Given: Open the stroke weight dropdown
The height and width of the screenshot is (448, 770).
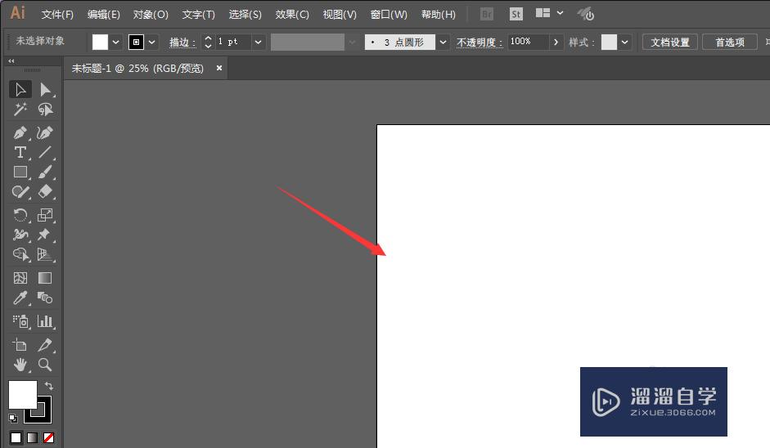Looking at the screenshot, I should [259, 43].
